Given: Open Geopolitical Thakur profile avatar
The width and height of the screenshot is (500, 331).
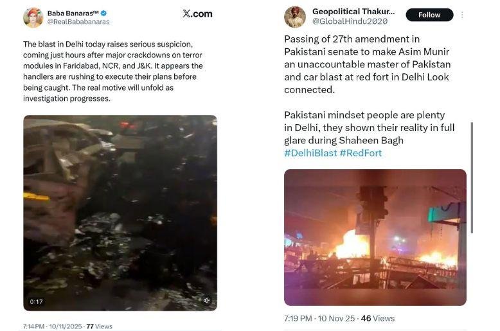Looking at the screenshot, I should [x=295, y=17].
